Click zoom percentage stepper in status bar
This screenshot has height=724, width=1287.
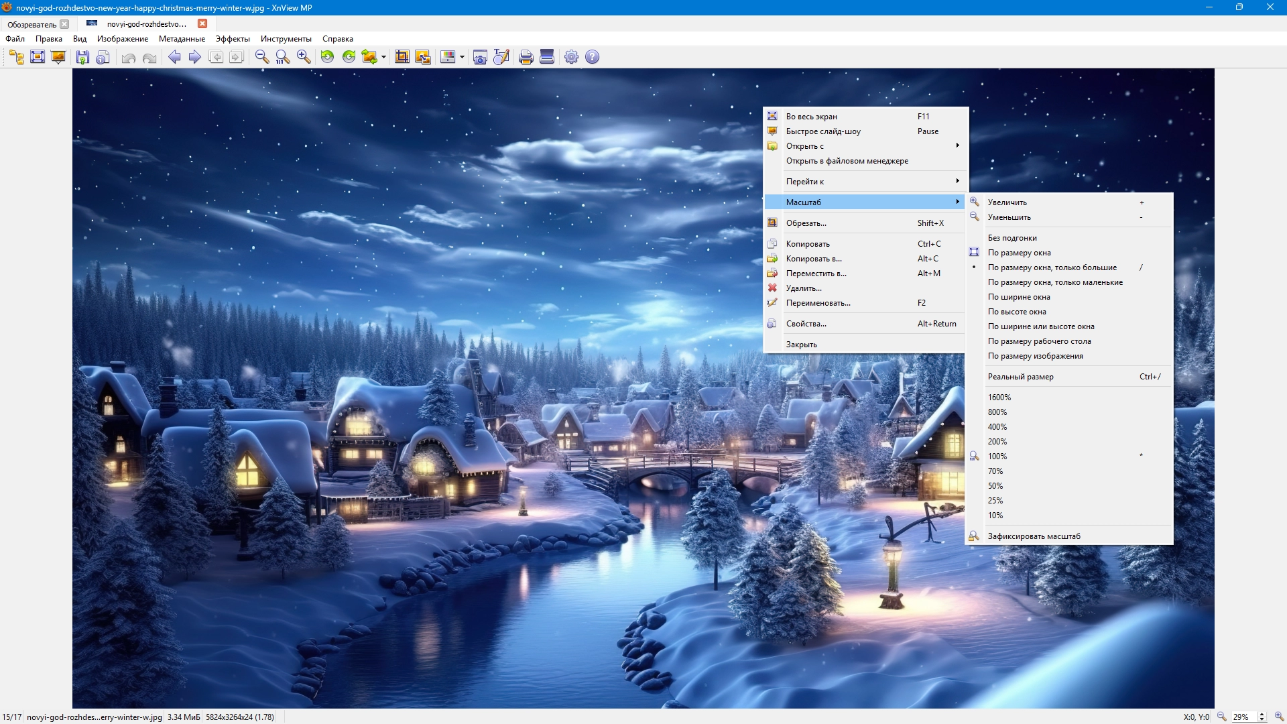[x=1262, y=717]
